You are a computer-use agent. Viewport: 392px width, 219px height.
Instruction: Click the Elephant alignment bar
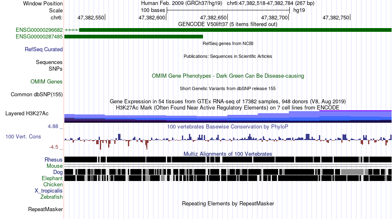[228, 178]
